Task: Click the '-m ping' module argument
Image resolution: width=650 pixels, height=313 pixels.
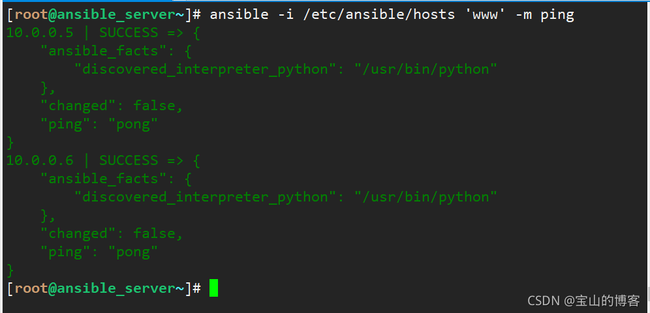Action: coord(548,14)
